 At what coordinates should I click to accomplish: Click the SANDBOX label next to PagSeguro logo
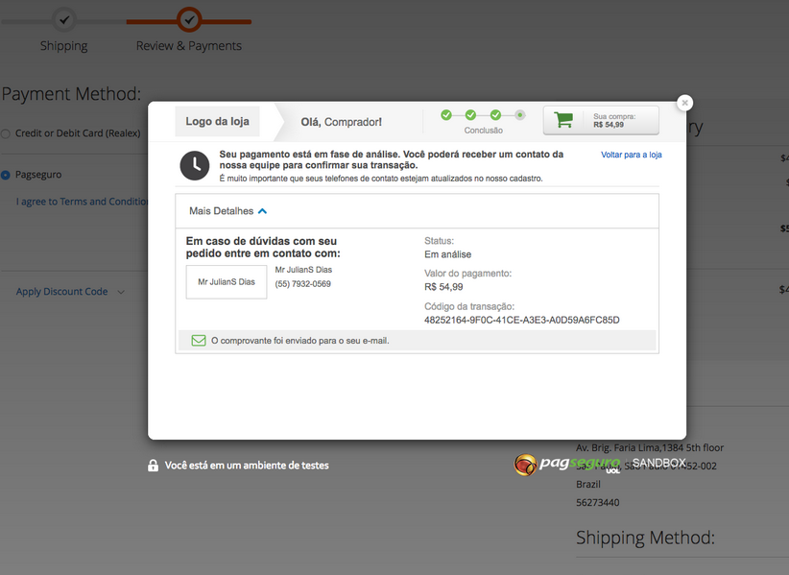click(x=659, y=463)
